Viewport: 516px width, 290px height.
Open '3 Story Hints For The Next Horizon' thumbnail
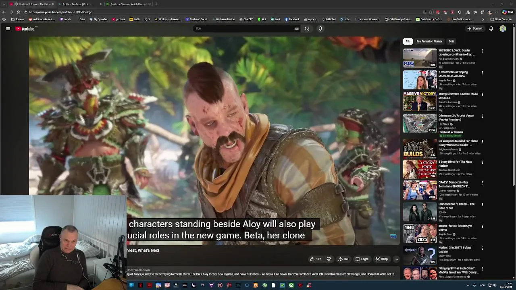coord(420,169)
